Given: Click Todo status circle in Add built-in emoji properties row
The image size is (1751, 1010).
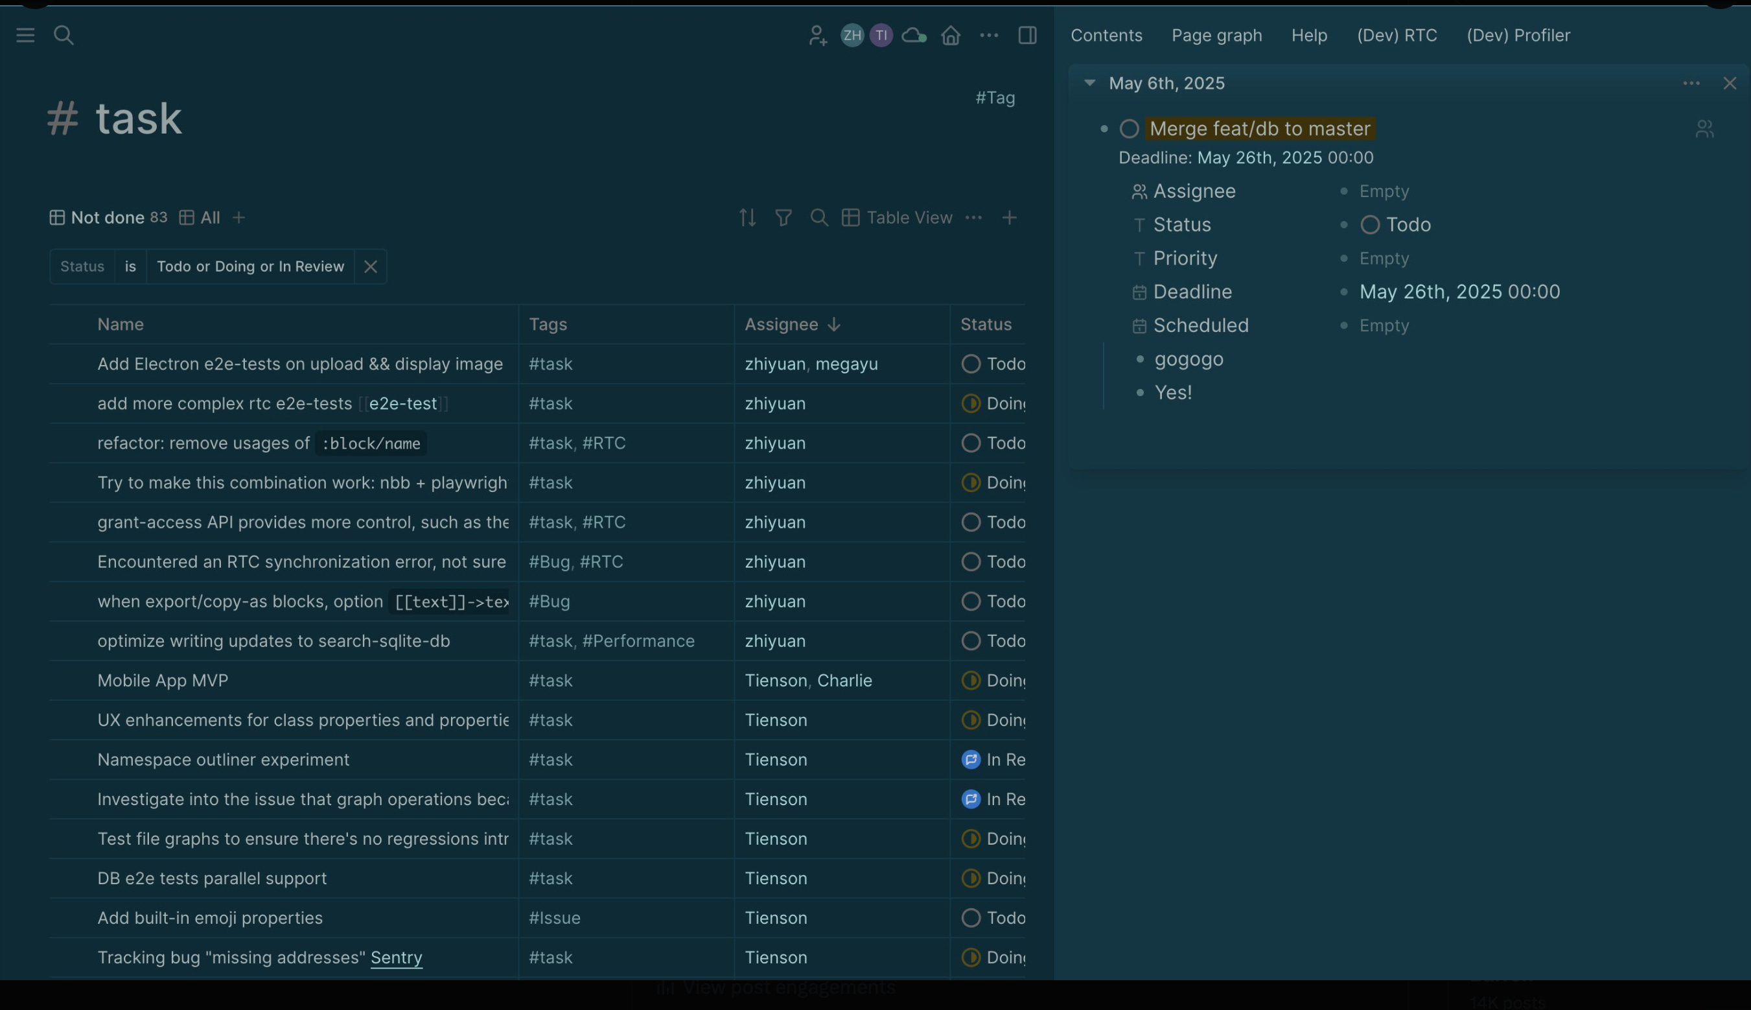Looking at the screenshot, I should 971,918.
